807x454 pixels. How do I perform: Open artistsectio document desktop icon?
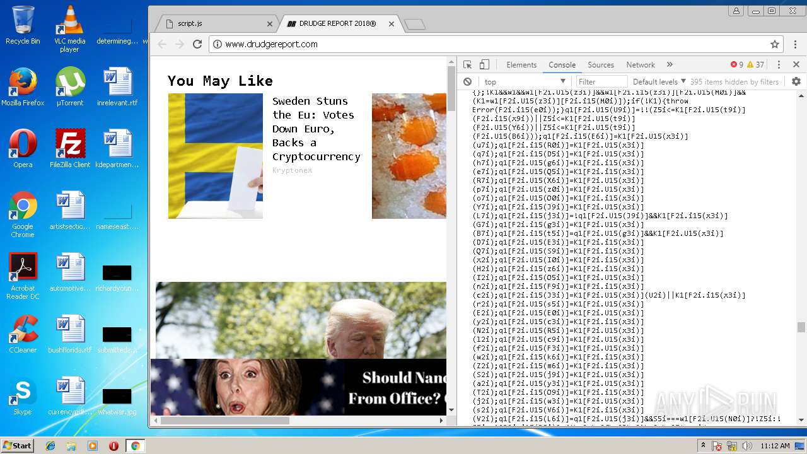(70, 211)
